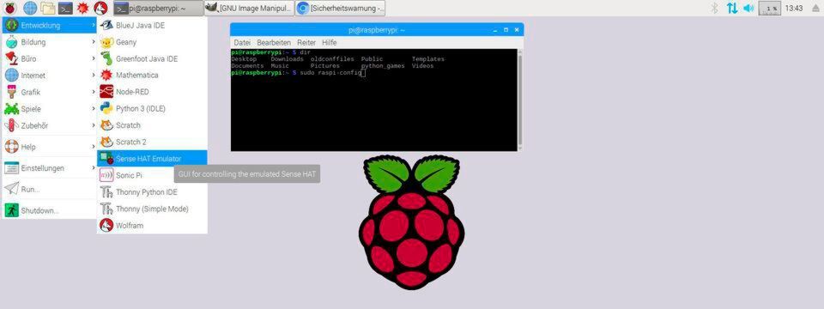824x309 pixels.
Task: Click the Zubehör menu icon
Action: [11, 125]
